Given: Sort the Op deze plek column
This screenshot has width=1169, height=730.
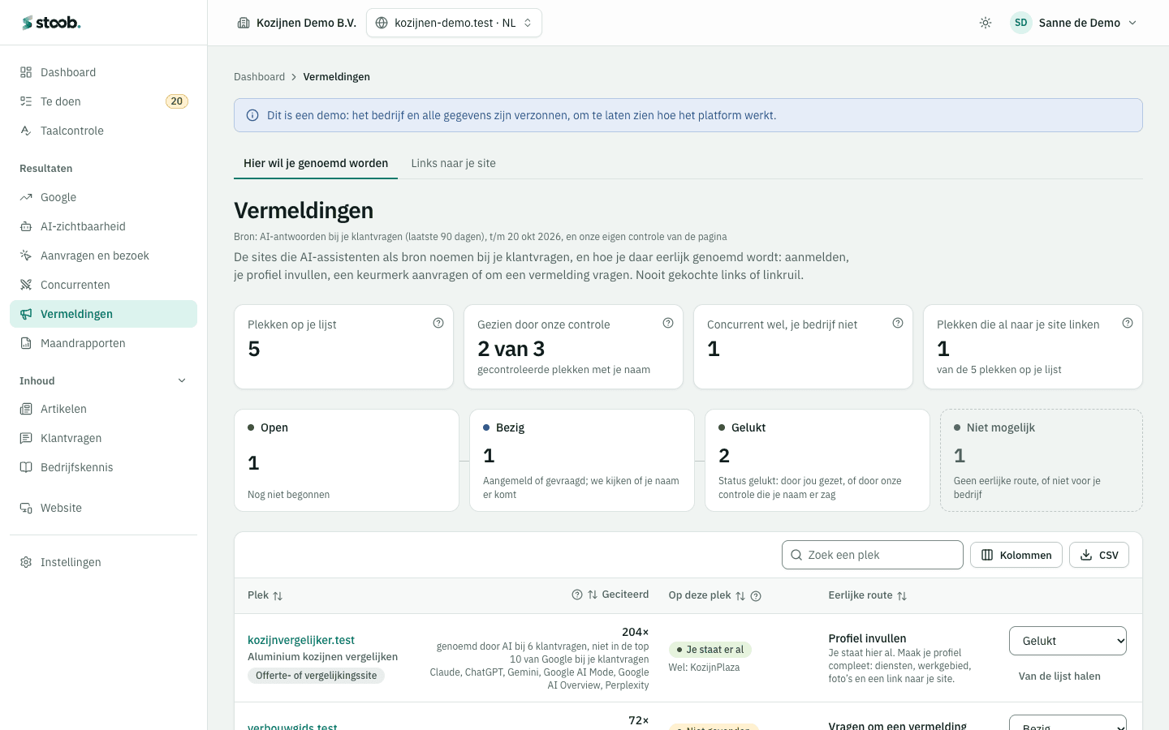Looking at the screenshot, I should click(x=740, y=595).
